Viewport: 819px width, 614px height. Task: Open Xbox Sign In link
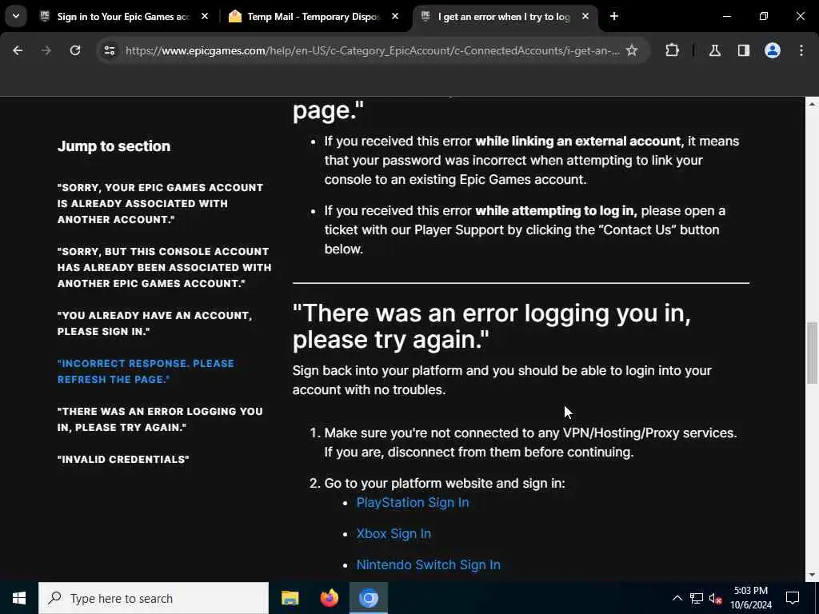394,533
